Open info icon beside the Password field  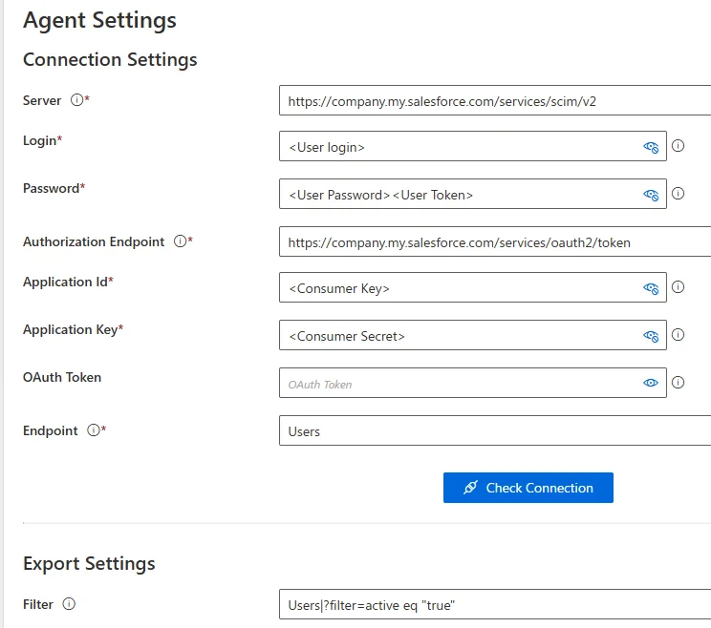click(x=678, y=194)
